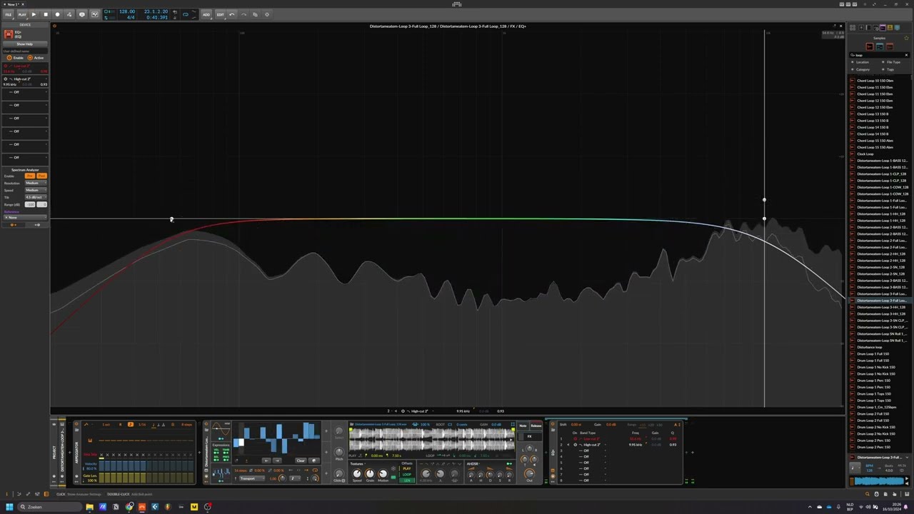914x514 pixels.
Task: Click the undo arrow icon
Action: [x=232, y=14]
